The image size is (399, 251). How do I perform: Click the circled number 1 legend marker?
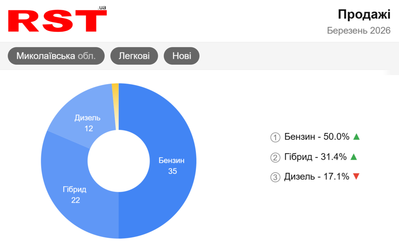(275, 137)
